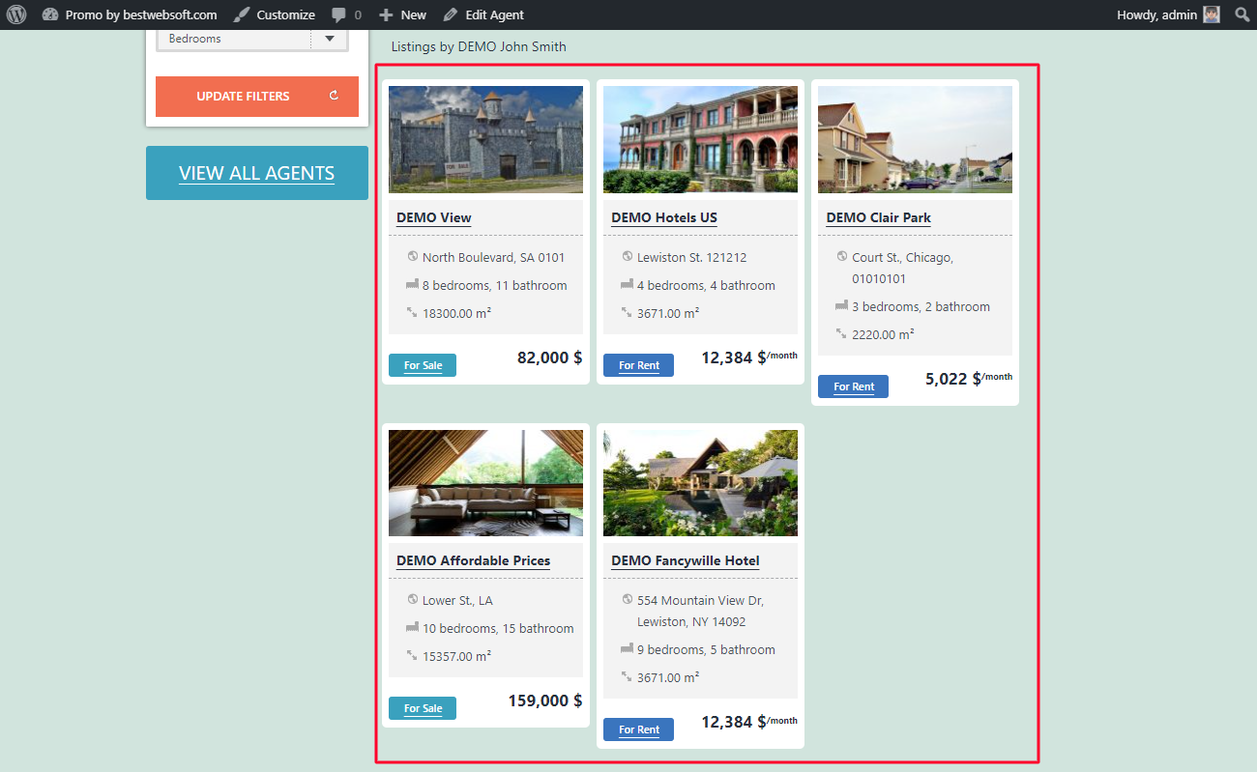This screenshot has height=772, width=1257.
Task: Click Listings by DEMO John Smith heading
Action: [479, 46]
